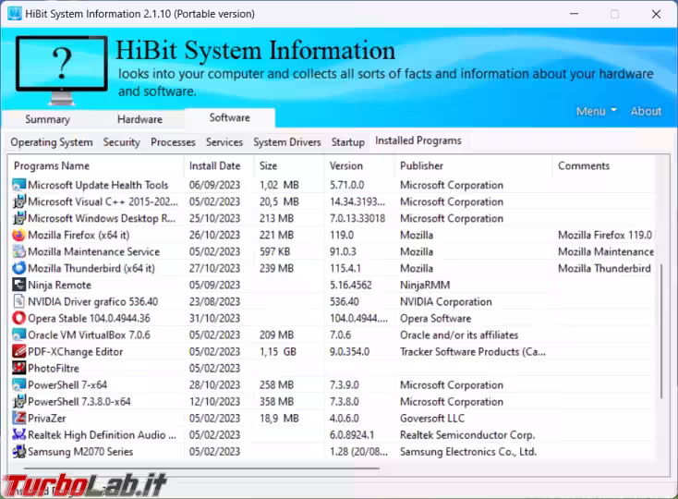Open the Menu dropdown

(x=596, y=111)
